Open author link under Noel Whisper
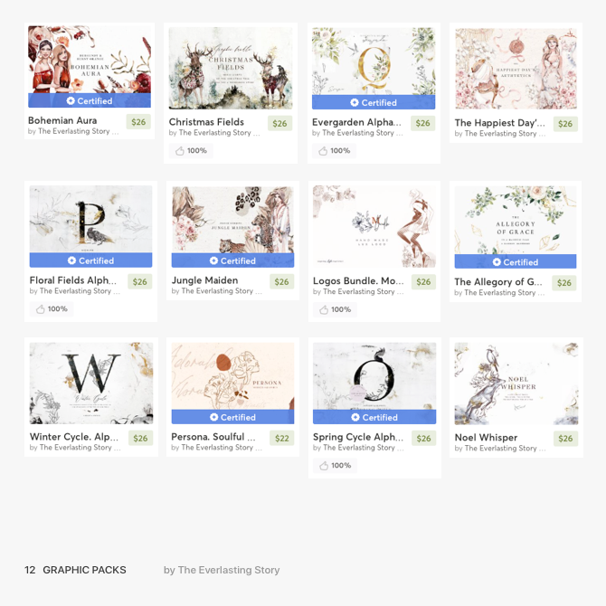This screenshot has width=606, height=606. click(500, 449)
